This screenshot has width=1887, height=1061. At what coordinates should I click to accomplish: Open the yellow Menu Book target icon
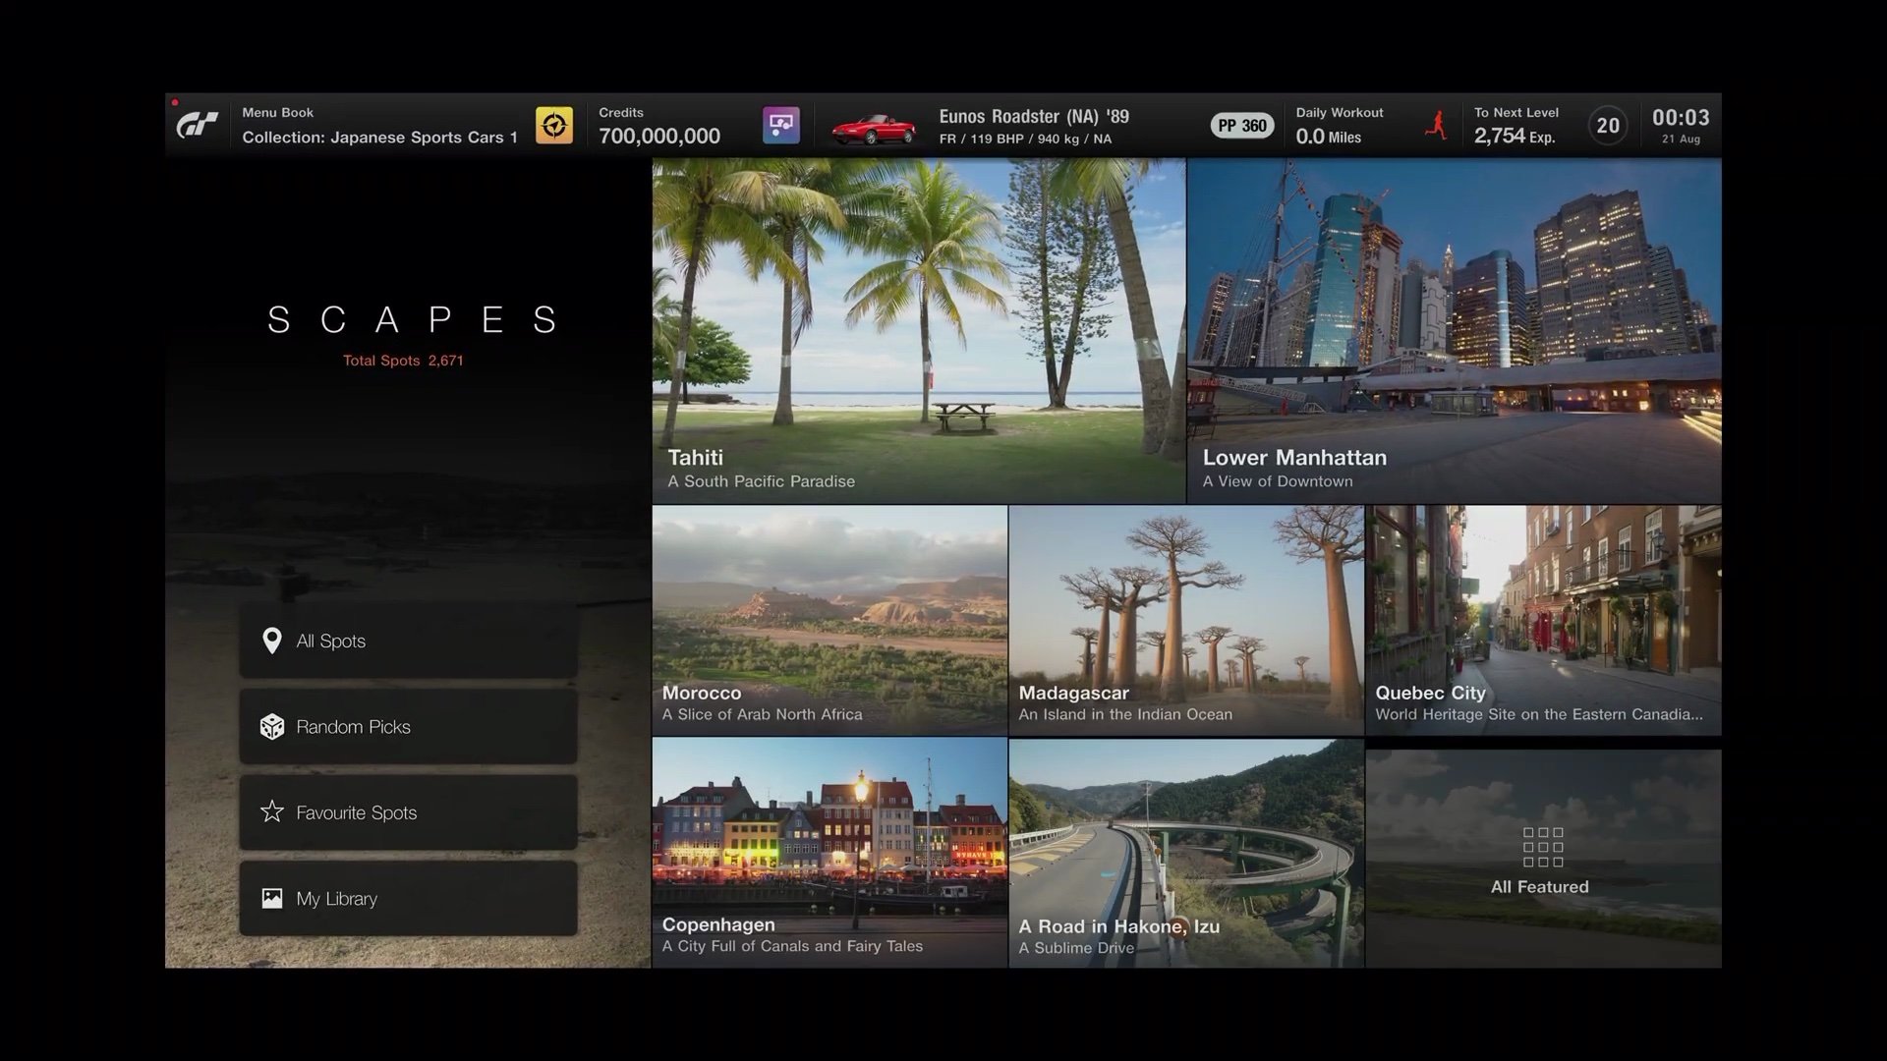tap(554, 126)
